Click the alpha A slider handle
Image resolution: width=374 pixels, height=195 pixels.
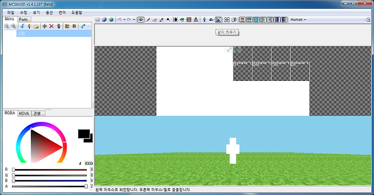click(86, 186)
